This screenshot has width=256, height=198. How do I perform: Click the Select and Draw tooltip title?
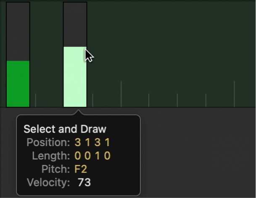click(x=65, y=129)
